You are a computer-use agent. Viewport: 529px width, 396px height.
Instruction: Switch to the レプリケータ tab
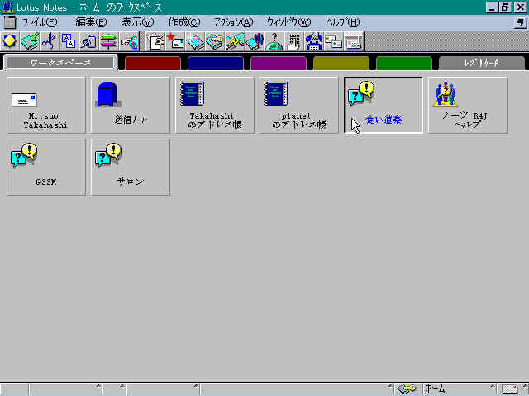(482, 64)
